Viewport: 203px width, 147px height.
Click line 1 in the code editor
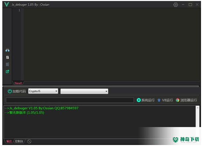(111, 10)
